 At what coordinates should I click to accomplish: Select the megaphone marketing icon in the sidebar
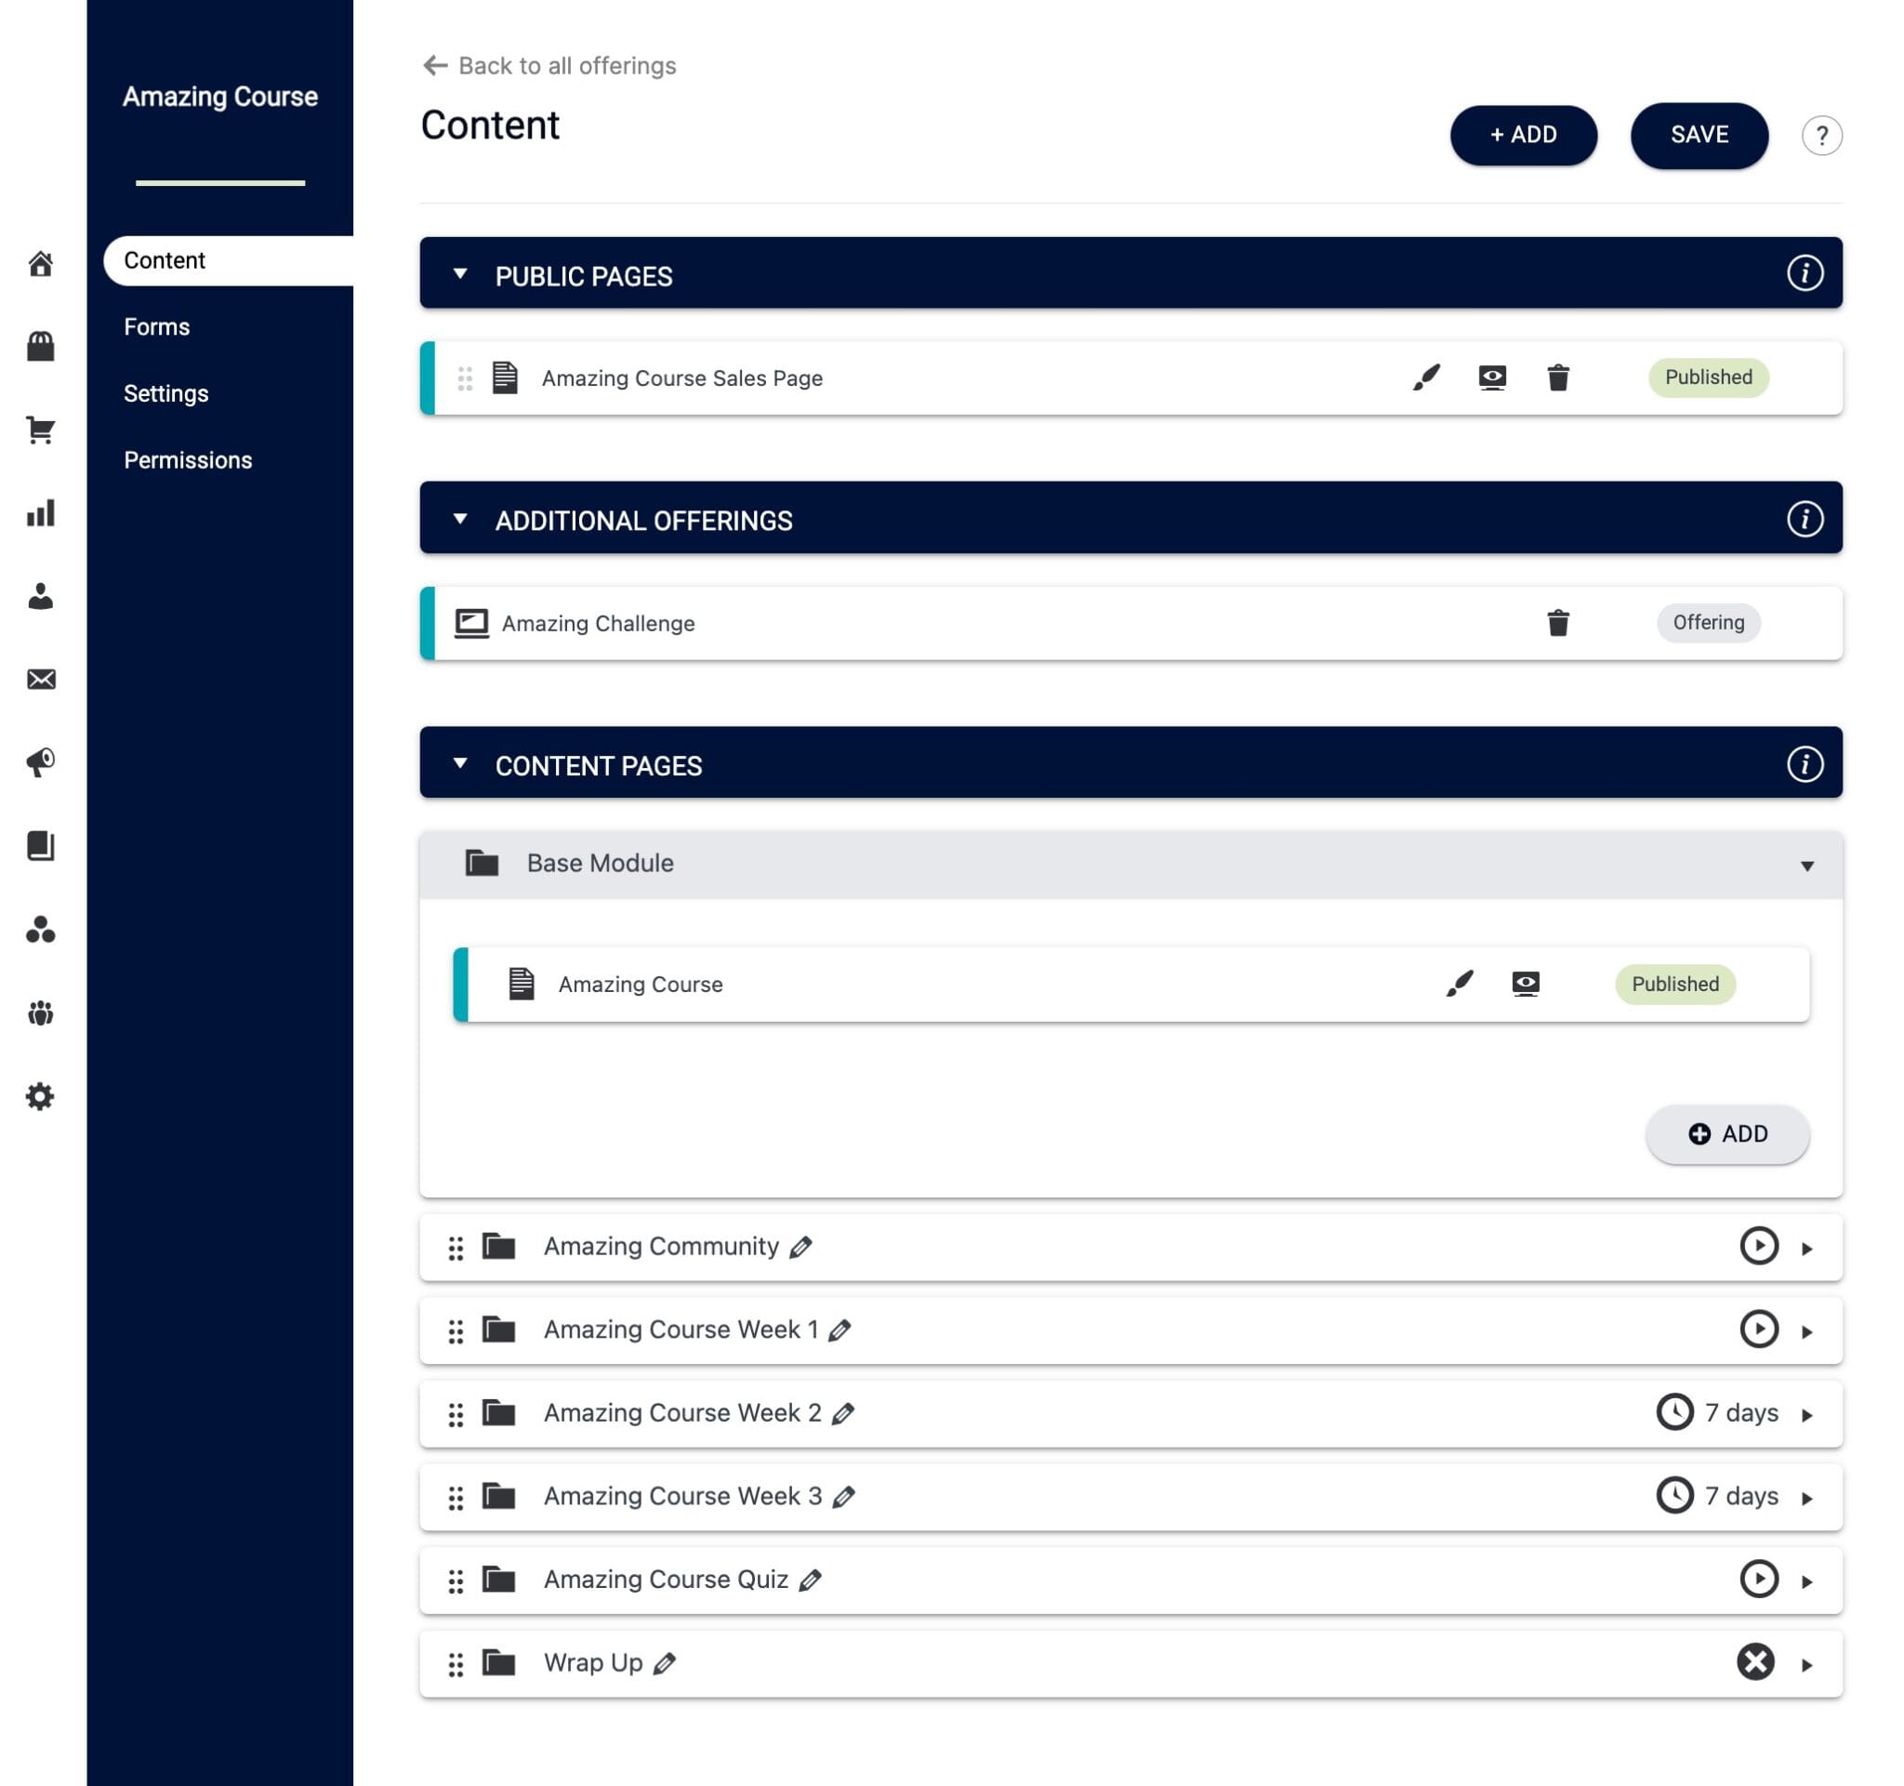pyautogui.click(x=40, y=761)
